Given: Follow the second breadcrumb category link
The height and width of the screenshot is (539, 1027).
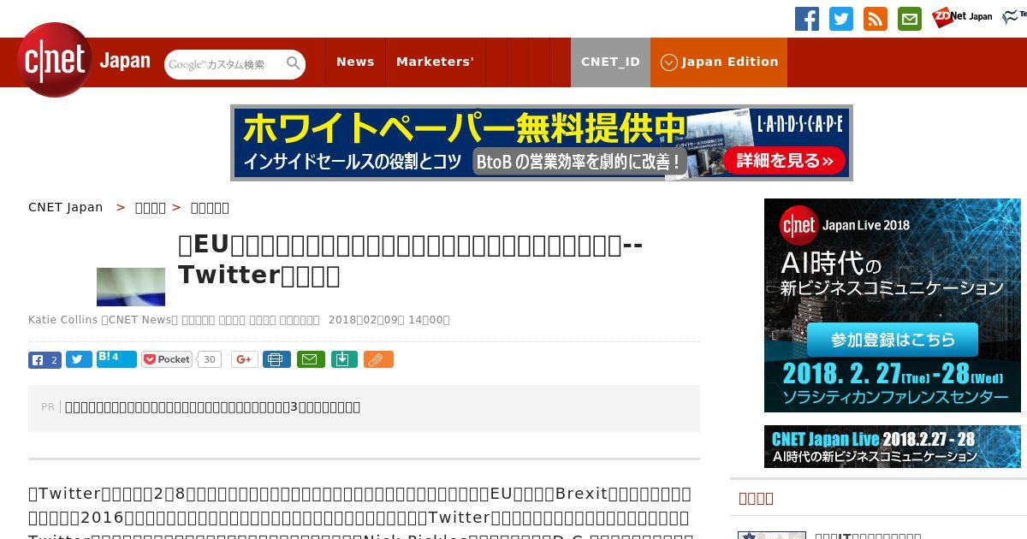Looking at the screenshot, I should (151, 207).
